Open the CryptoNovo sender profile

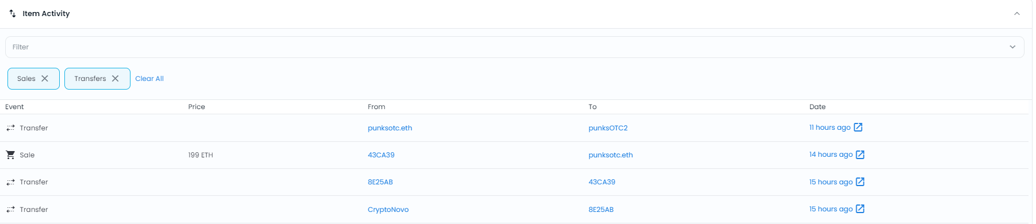click(388, 210)
